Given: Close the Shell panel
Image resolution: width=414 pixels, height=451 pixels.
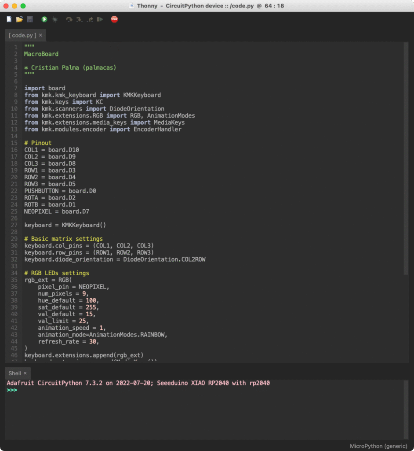Looking at the screenshot, I should point(25,373).
